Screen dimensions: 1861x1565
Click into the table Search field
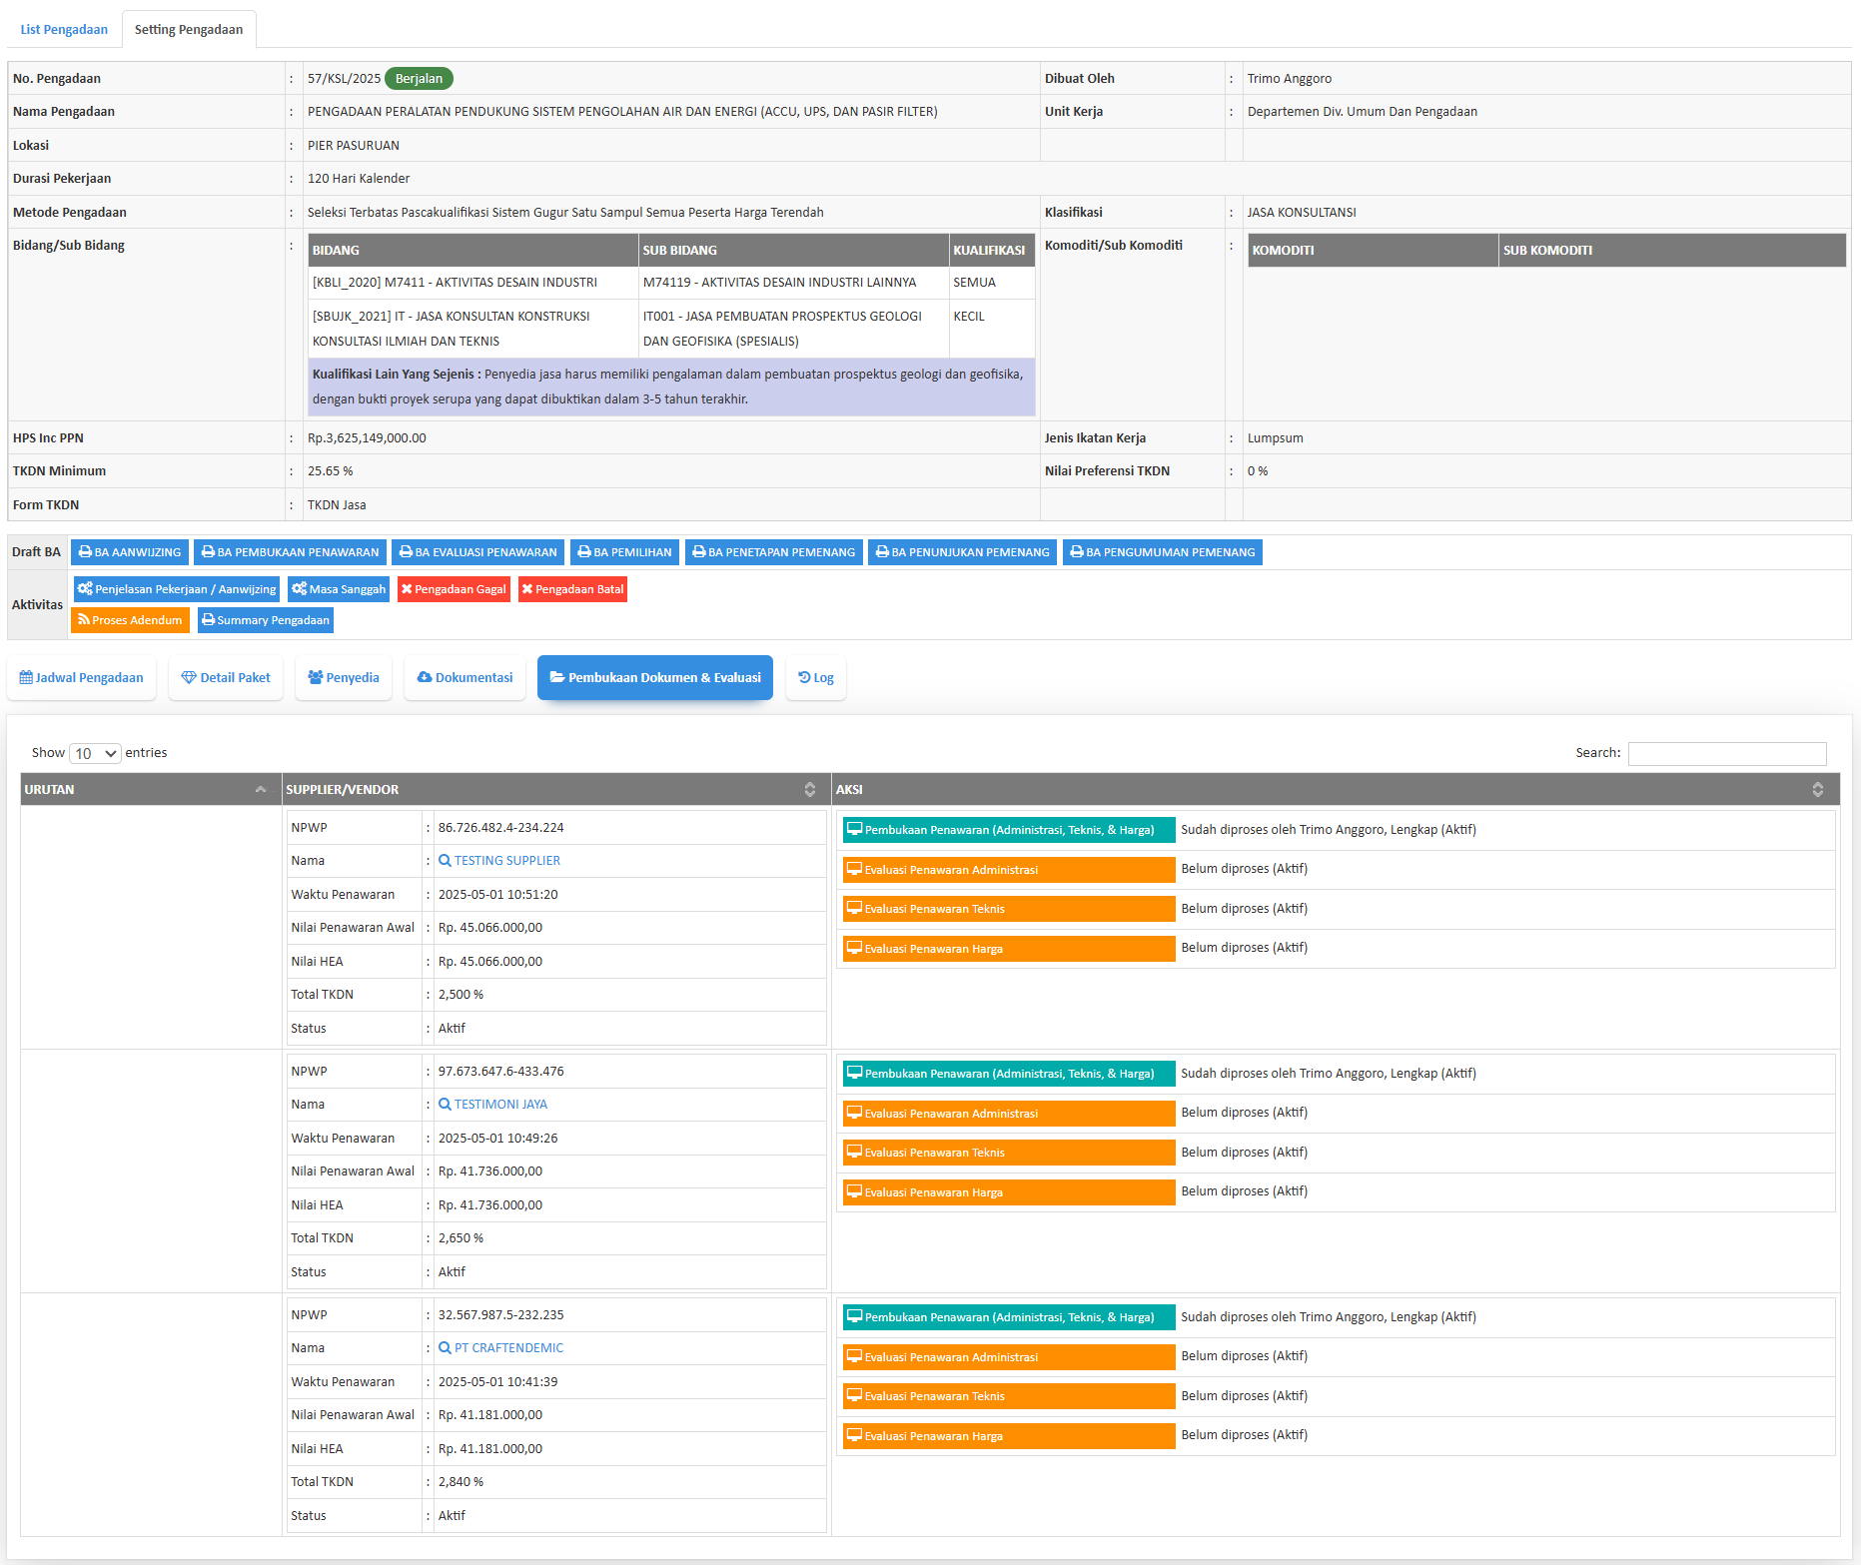(x=1726, y=753)
